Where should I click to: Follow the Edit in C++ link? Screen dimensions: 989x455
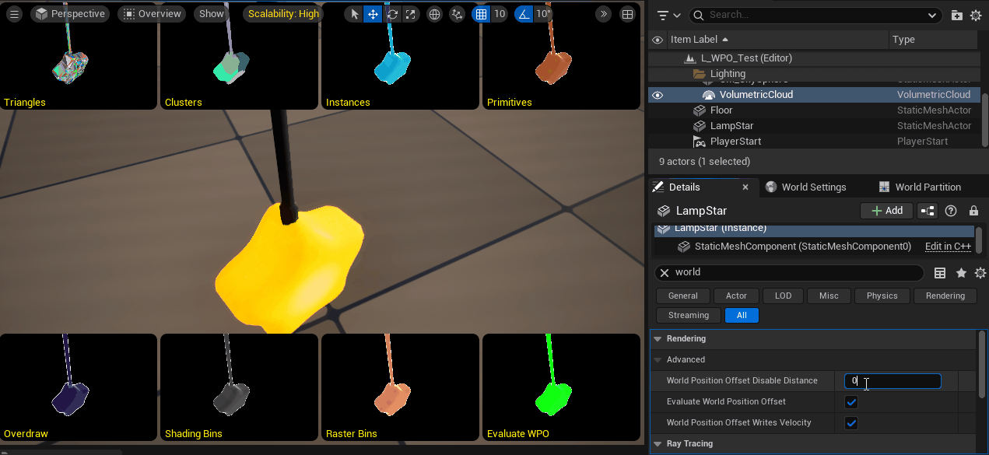tap(948, 247)
